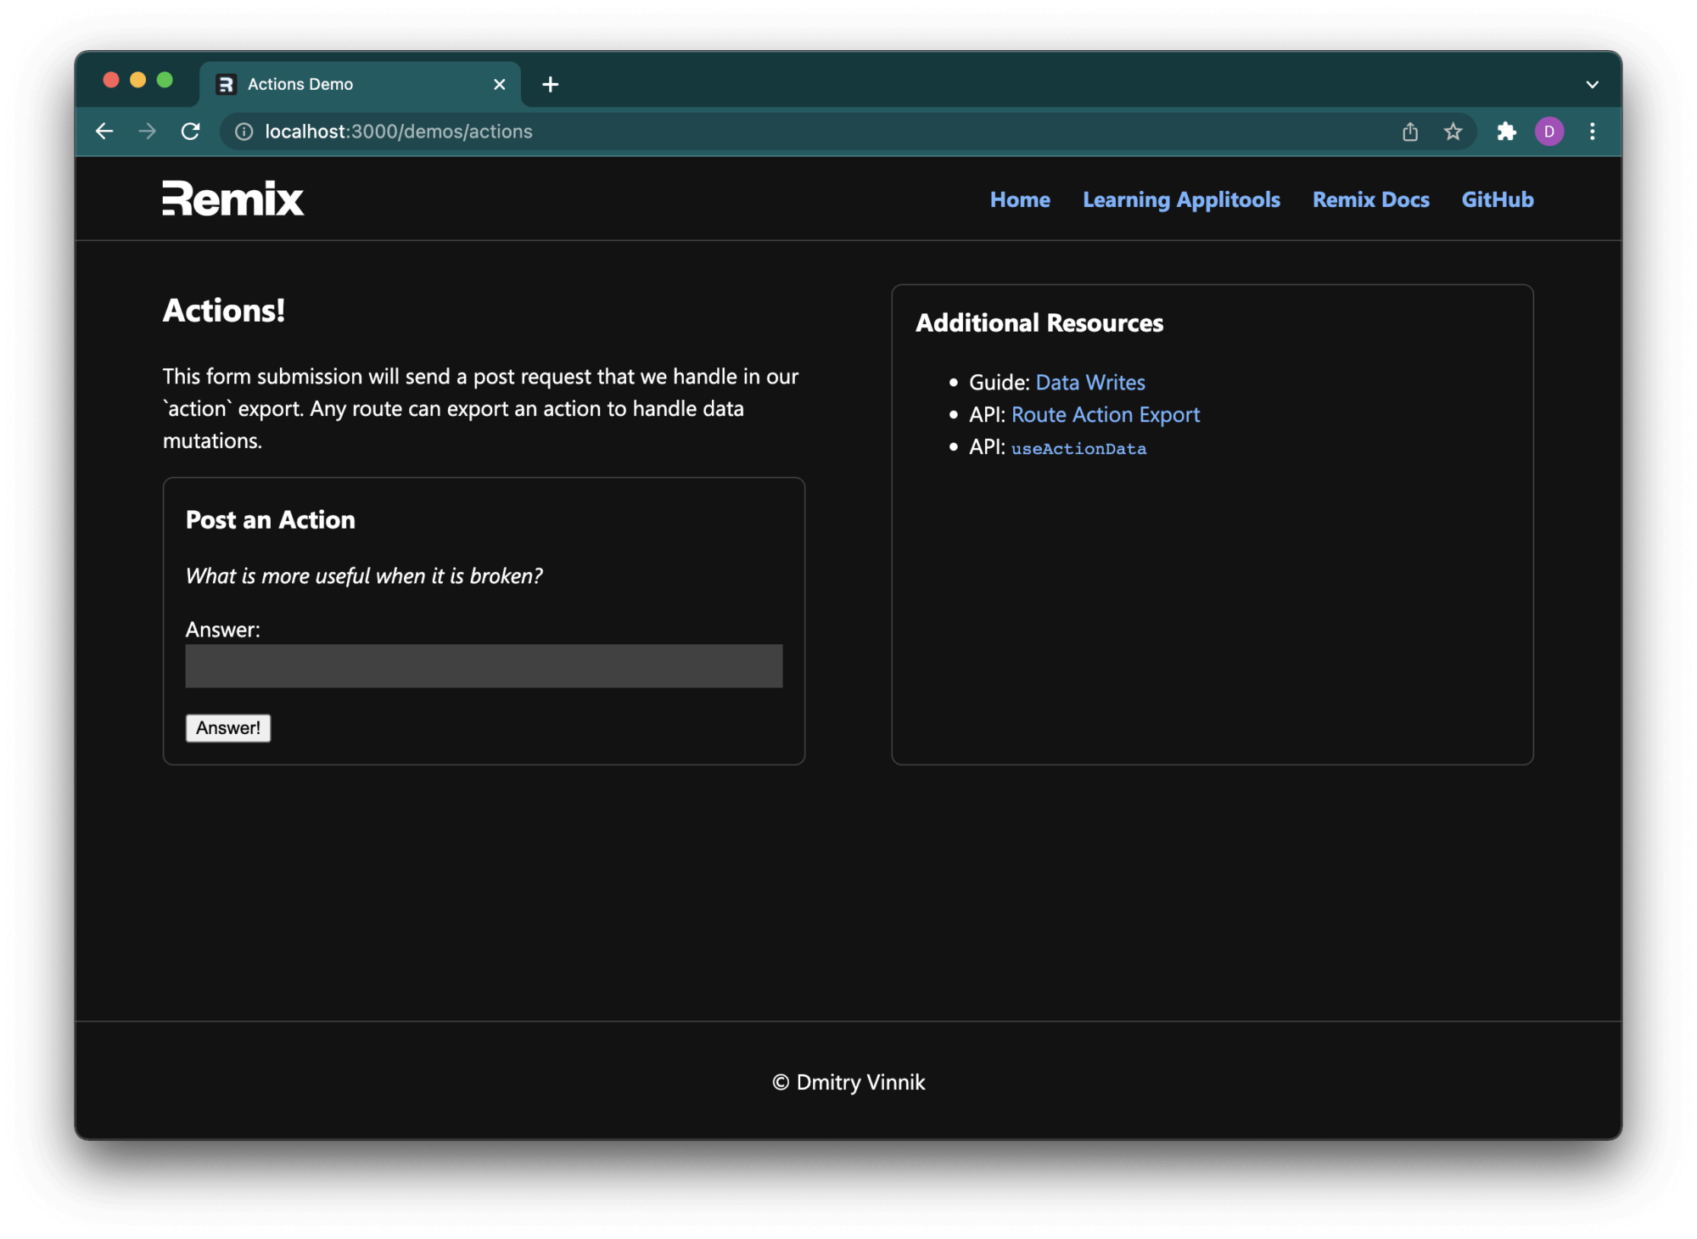Click the profile avatar icon
The image size is (1697, 1239).
coord(1550,132)
